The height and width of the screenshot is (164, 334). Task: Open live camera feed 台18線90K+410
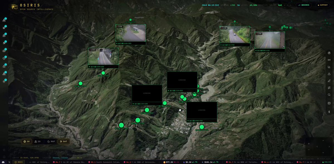coord(270,42)
